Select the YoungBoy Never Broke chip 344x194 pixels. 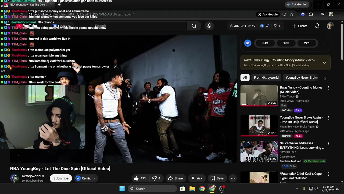pyautogui.click(x=302, y=78)
